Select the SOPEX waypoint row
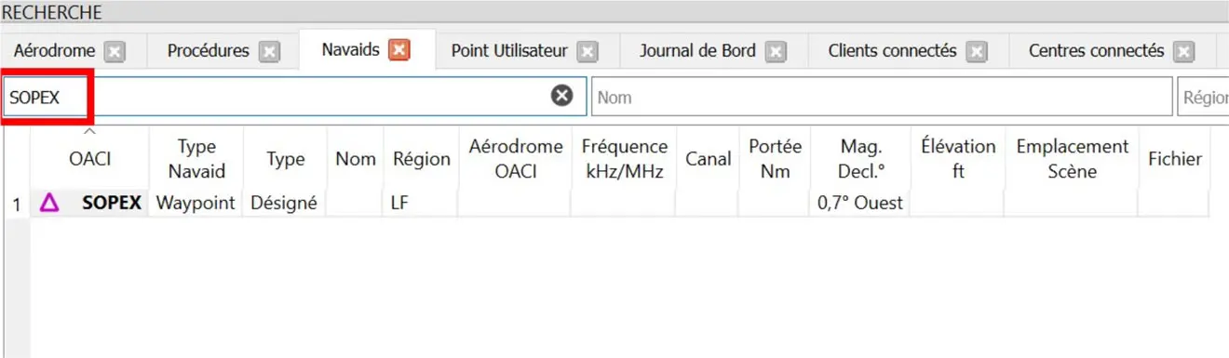1229x358 pixels. (606, 203)
